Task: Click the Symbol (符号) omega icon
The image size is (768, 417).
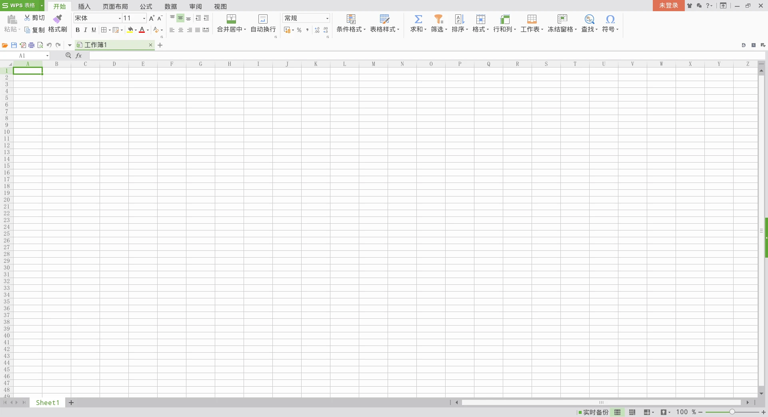Action: pos(610,19)
